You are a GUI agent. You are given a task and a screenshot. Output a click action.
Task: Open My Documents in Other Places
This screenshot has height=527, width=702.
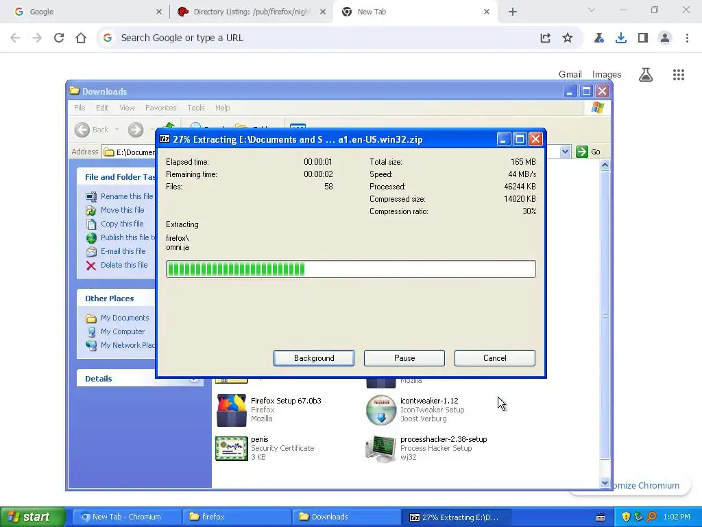[x=125, y=318]
